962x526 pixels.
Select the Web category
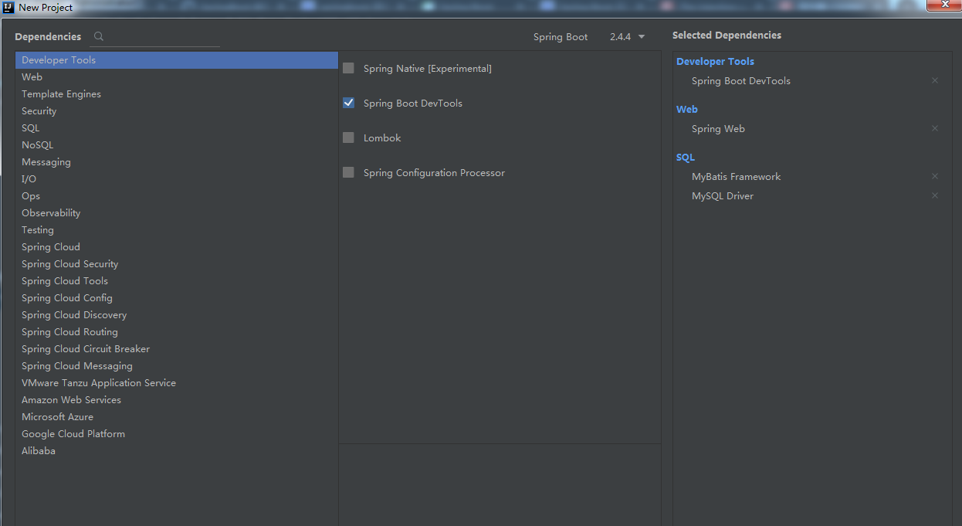(177, 76)
